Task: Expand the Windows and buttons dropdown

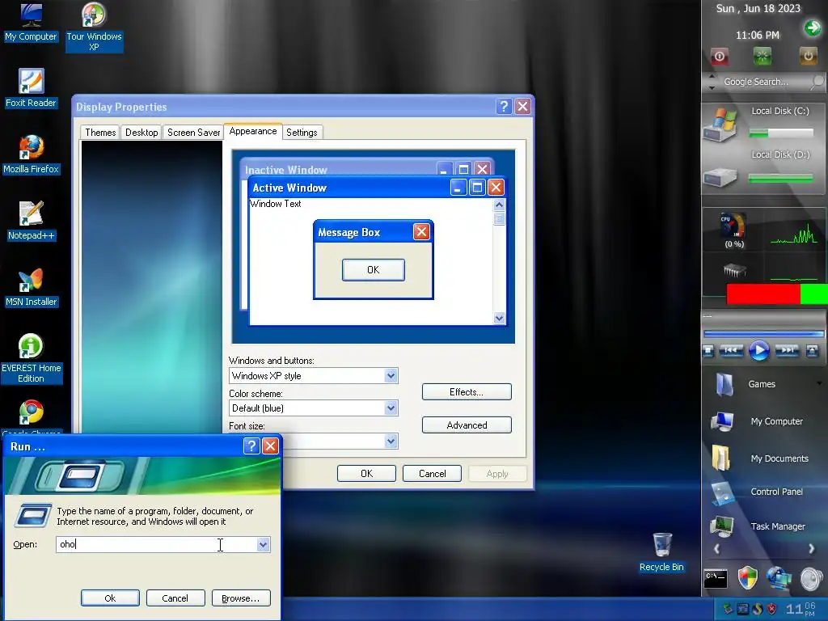Action: [x=391, y=376]
